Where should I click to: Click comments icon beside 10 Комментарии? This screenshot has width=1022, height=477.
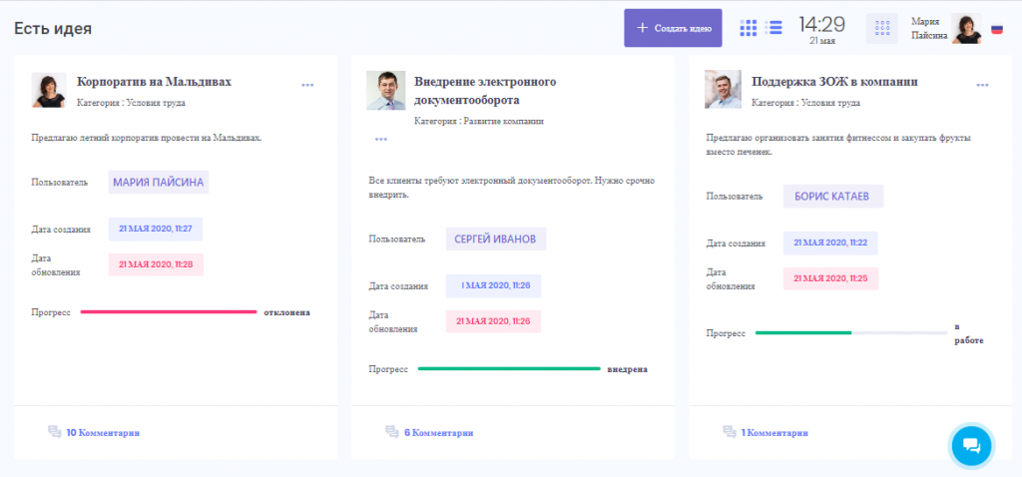(x=55, y=432)
